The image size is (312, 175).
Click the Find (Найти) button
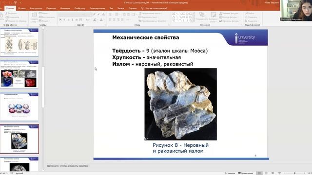point(250,13)
